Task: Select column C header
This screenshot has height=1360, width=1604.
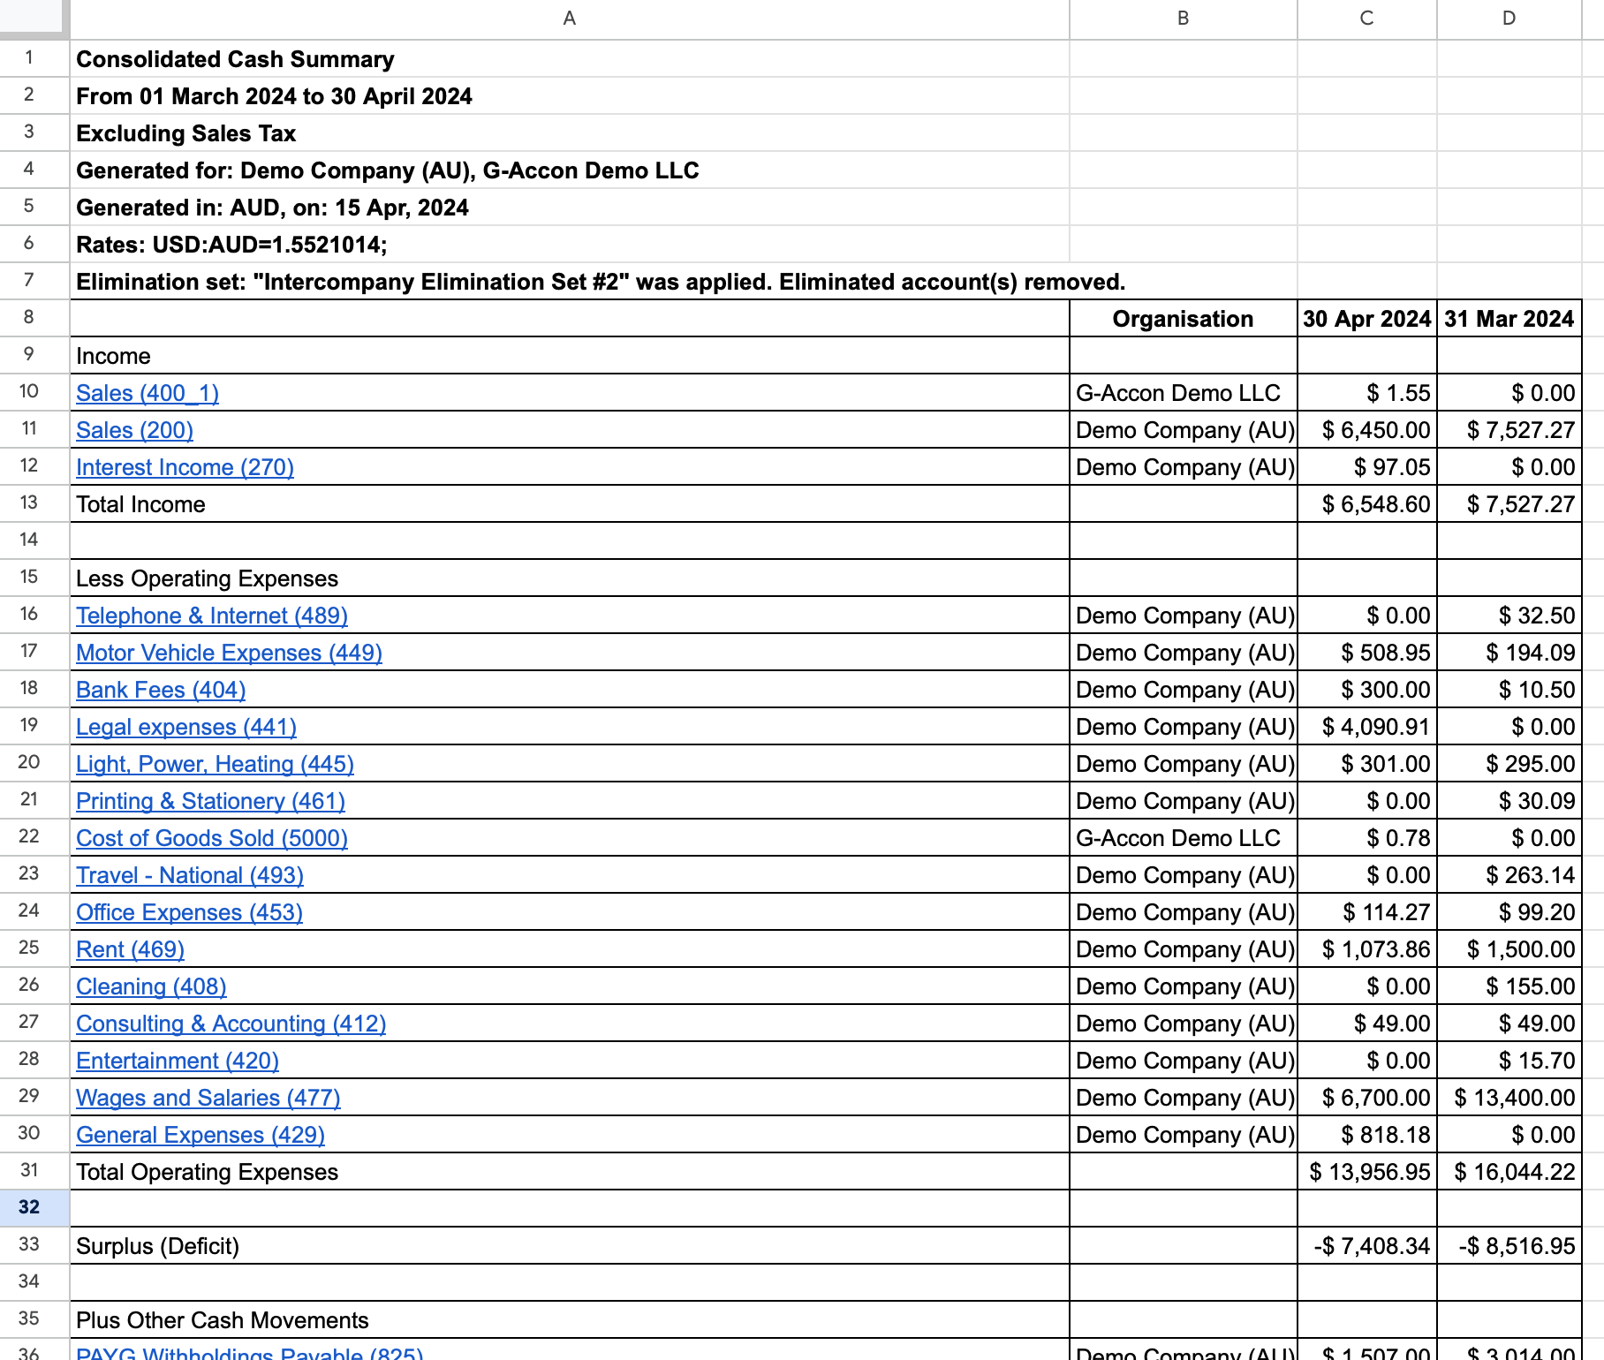Action: (x=1367, y=19)
